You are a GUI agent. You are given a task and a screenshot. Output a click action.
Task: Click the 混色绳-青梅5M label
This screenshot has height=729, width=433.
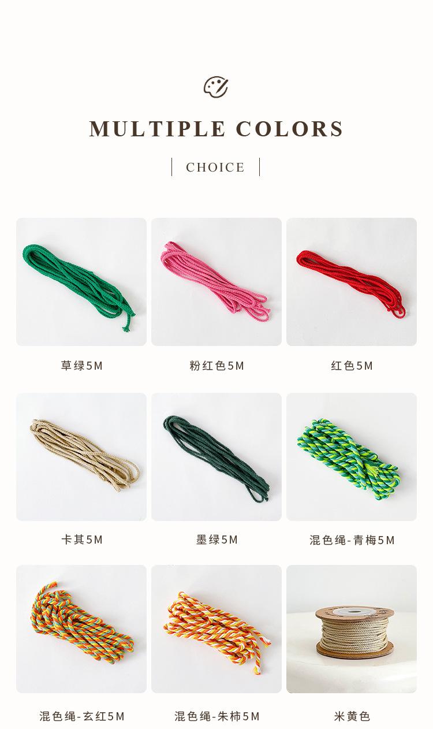point(352,540)
